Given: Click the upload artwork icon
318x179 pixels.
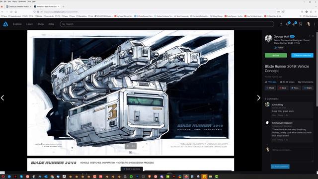Looking at the screenshot, I should point(281,24).
